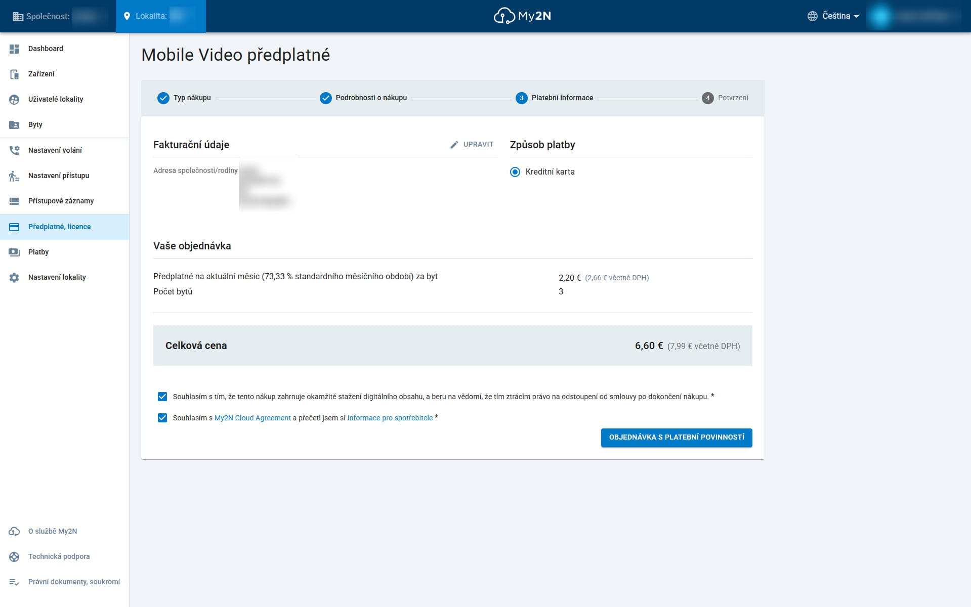Click the Nastavení přístupu walking-person icon

[x=14, y=176]
